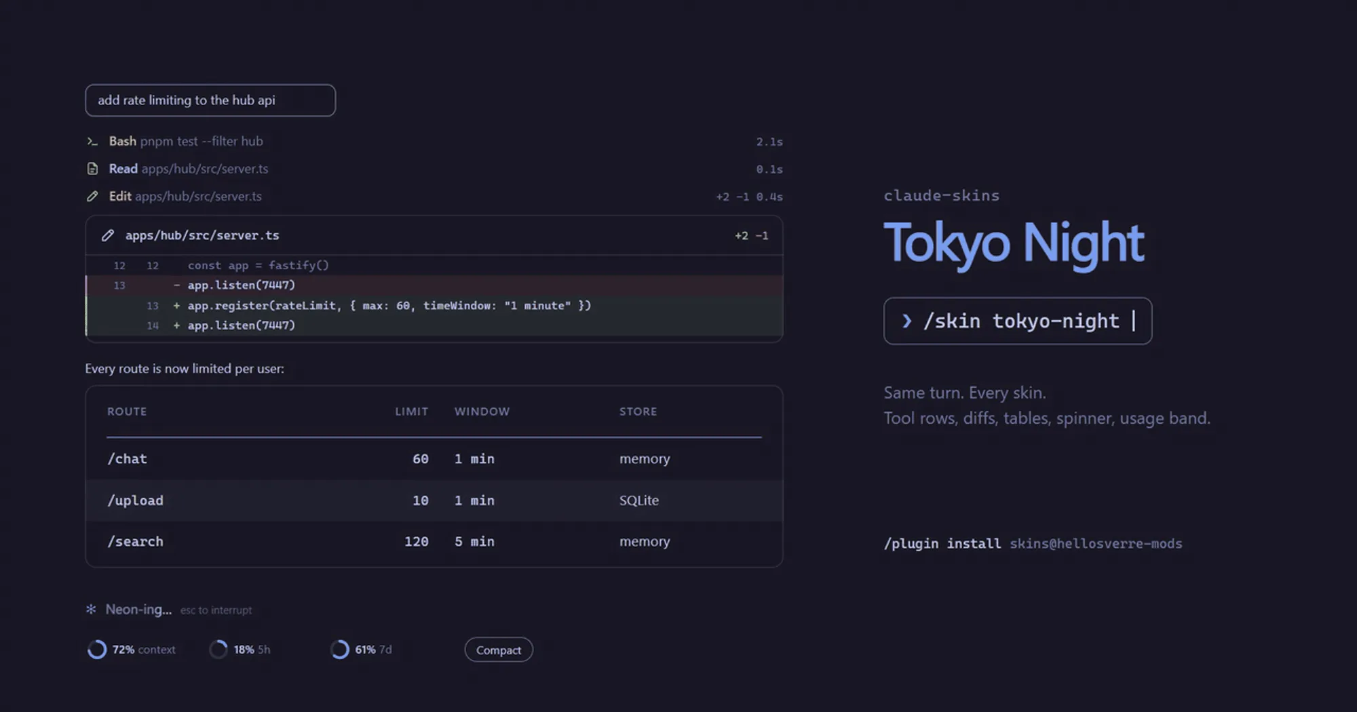Click 'Every route is now limited' text
This screenshot has width=1357, height=712.
(x=185, y=369)
